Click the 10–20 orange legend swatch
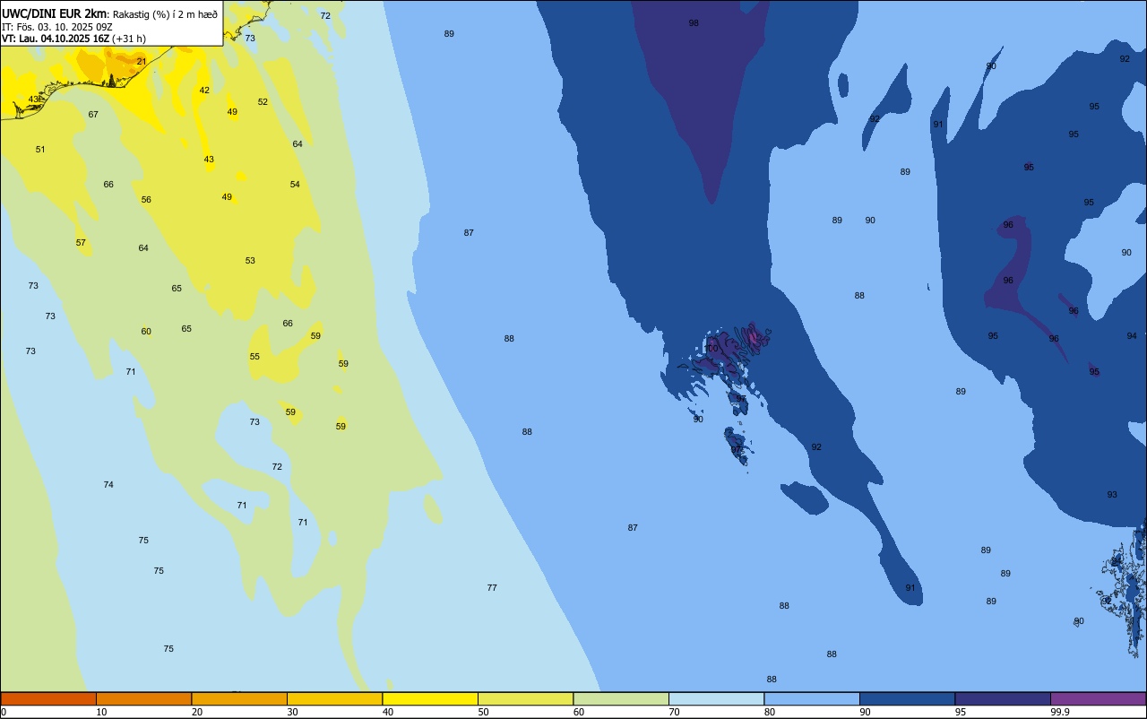 click(x=143, y=698)
